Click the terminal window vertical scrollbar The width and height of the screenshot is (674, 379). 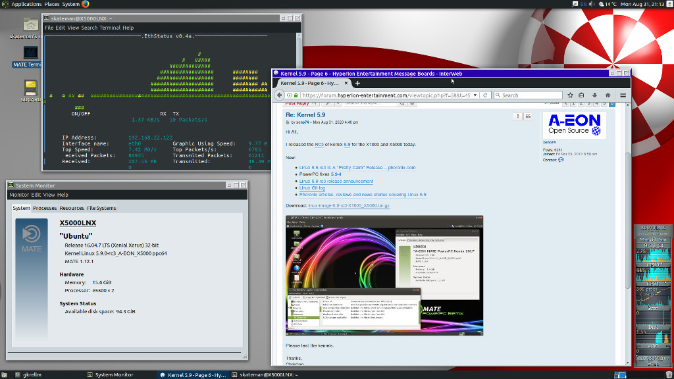pos(299,101)
